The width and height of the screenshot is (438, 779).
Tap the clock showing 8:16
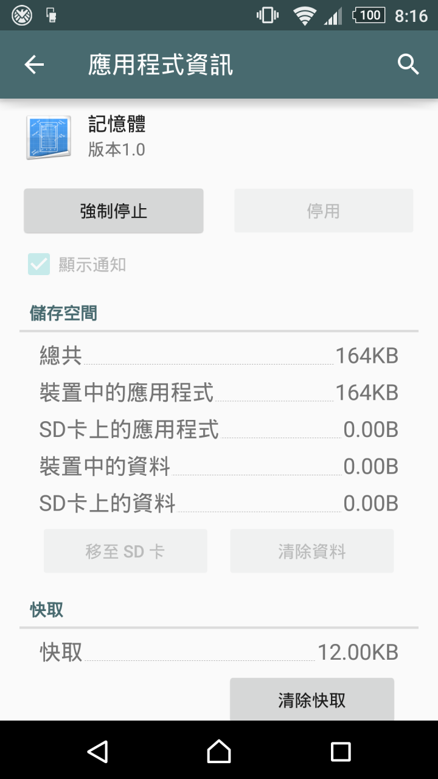[x=411, y=16]
